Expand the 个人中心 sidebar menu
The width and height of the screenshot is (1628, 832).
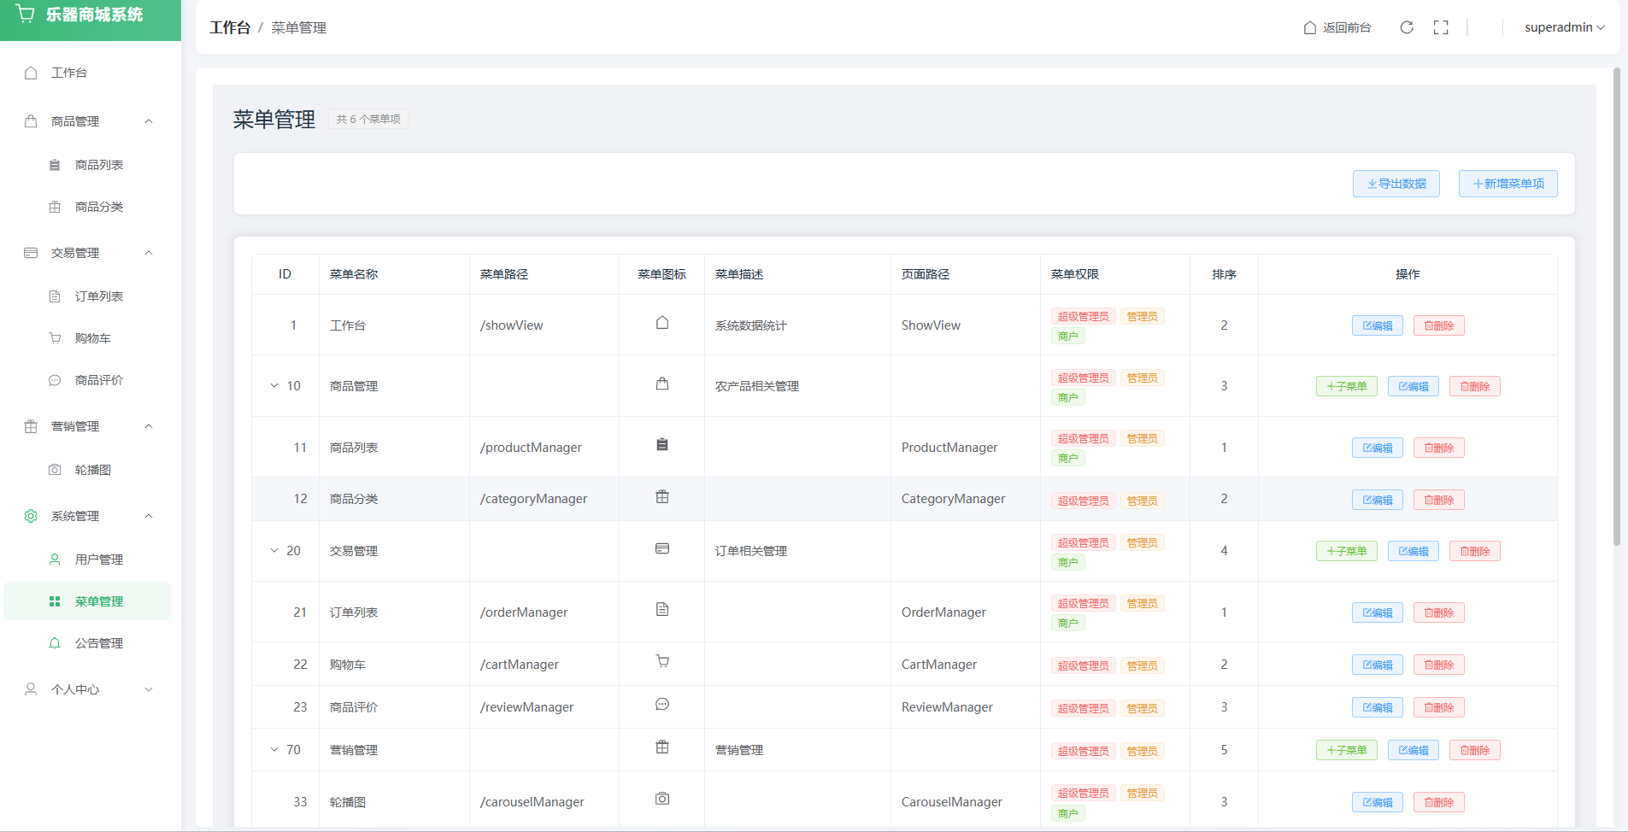click(149, 689)
